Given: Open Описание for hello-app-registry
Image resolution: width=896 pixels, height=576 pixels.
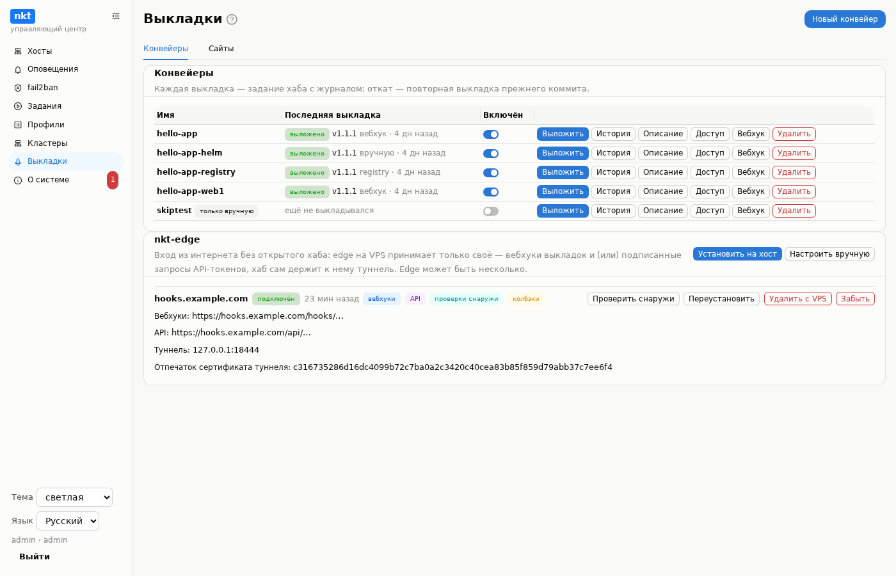Looking at the screenshot, I should tap(662, 172).
